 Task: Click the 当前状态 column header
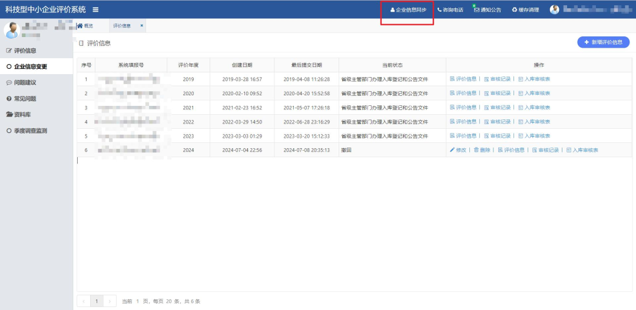point(393,65)
